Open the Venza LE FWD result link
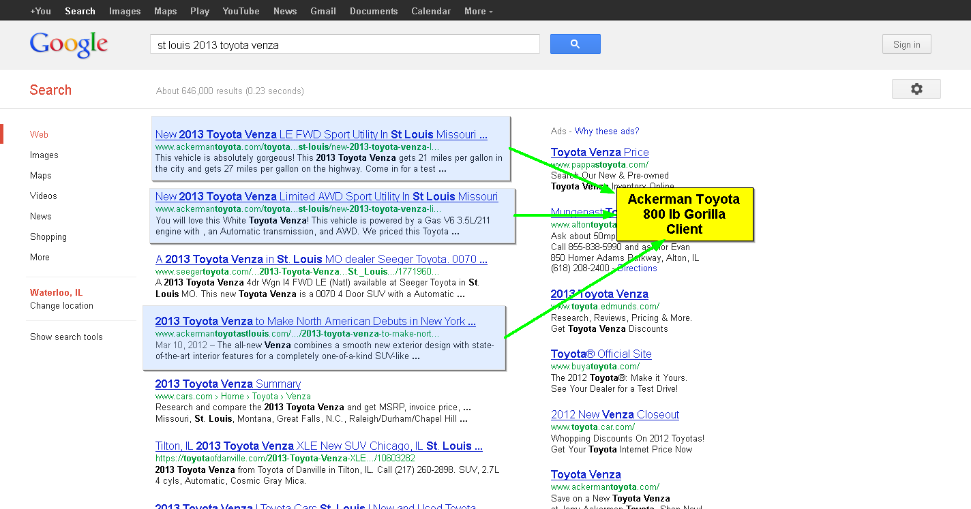This screenshot has height=509, width=971. pos(321,134)
